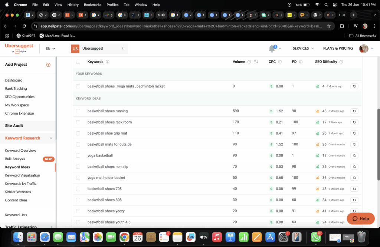Select the 'yoga mat holder basket' checkbox
The height and width of the screenshot is (247, 380).
pyautogui.click(x=78, y=178)
